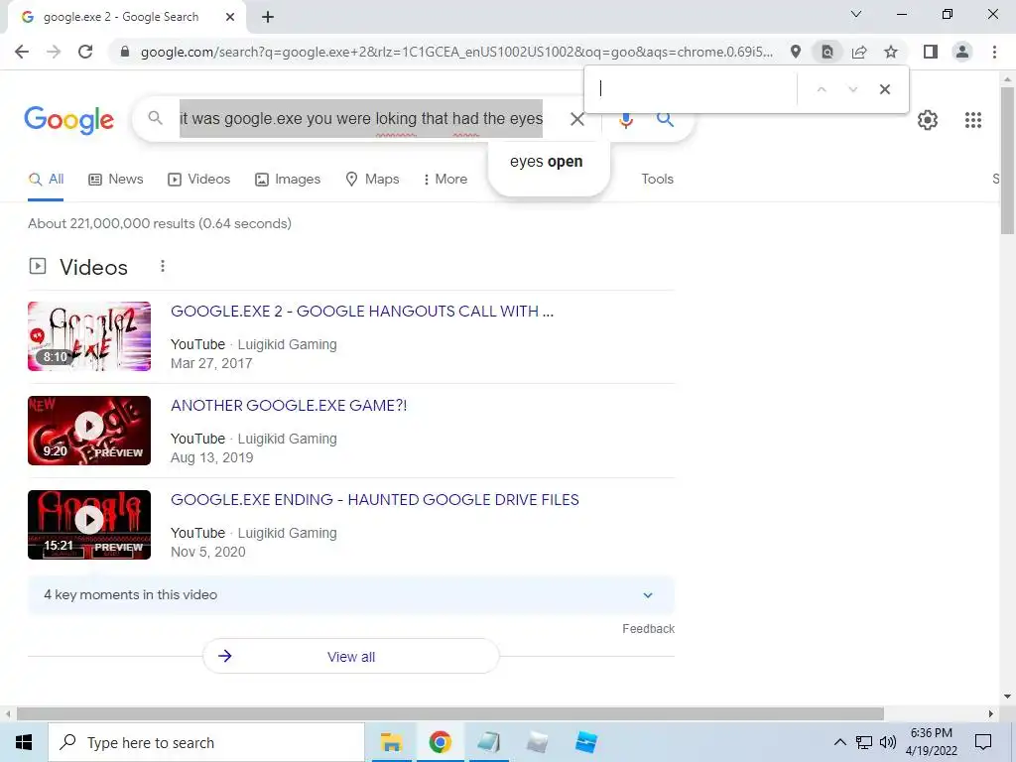Open the find-in-page icon in address bar

pyautogui.click(x=827, y=52)
